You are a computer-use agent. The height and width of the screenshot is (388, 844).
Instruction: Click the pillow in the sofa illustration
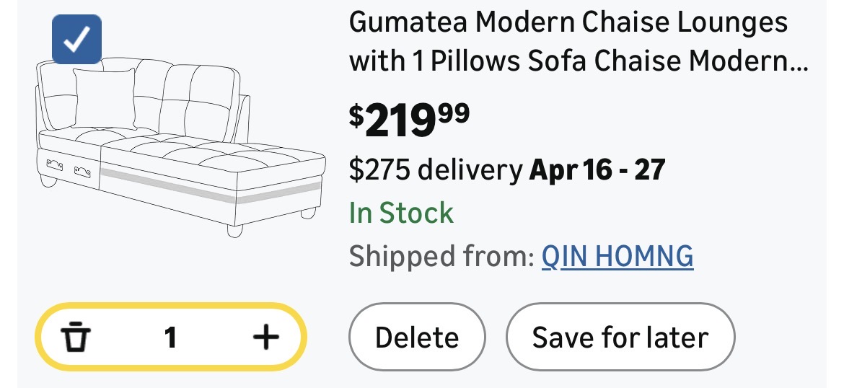103,97
